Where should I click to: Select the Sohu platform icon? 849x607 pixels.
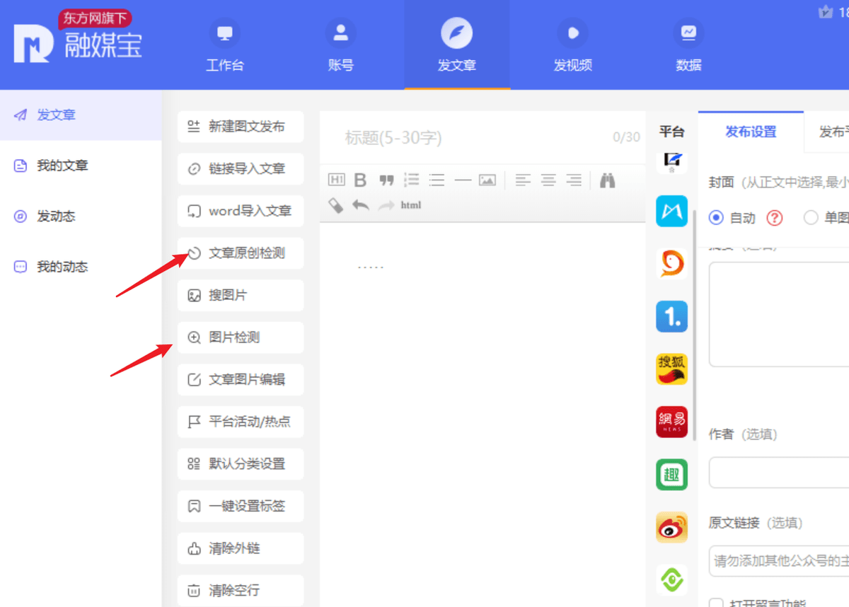pos(671,369)
